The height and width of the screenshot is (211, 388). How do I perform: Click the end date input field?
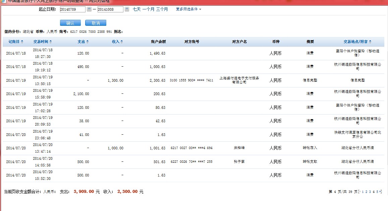point(110,10)
